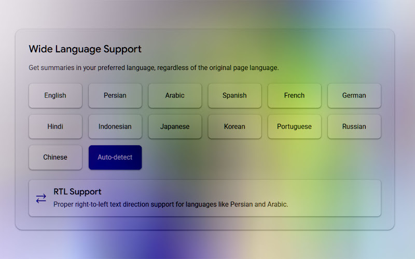The width and height of the screenshot is (415, 259).
Task: Click the RTL bidirectional arrows icon
Action: click(x=41, y=198)
